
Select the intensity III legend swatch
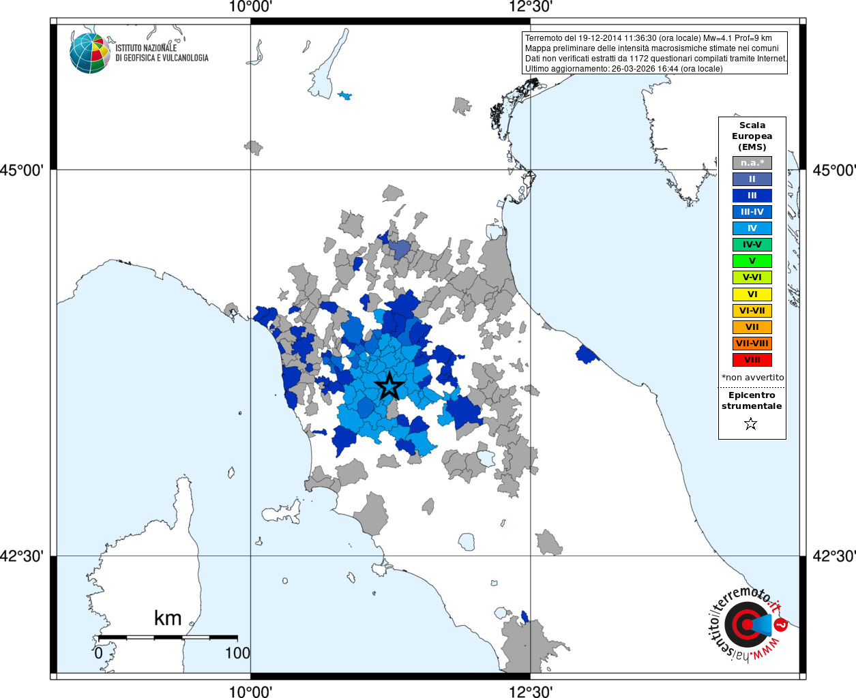(752, 196)
